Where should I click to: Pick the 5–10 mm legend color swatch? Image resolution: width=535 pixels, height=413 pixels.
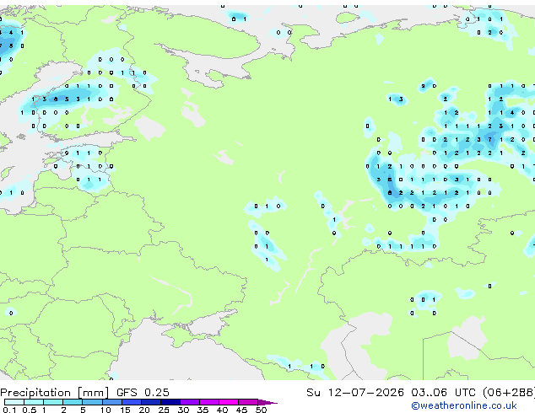[92, 402]
